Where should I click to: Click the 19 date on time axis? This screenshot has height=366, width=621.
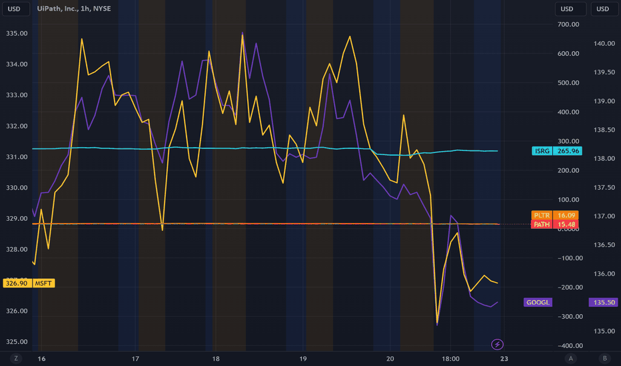[x=303, y=359]
